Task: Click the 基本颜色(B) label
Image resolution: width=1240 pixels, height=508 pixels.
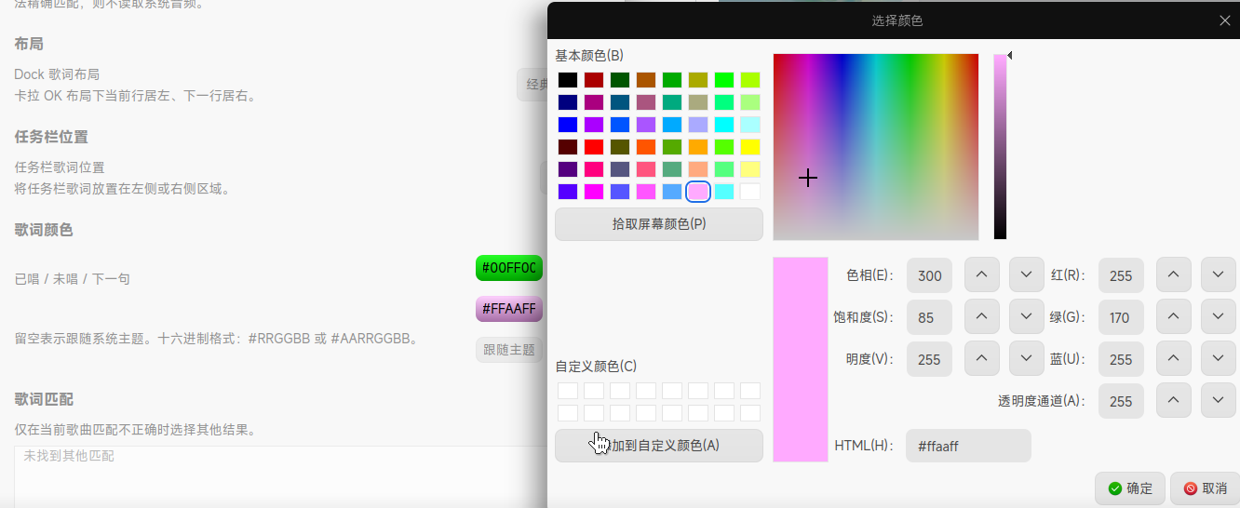Action: 589,56
